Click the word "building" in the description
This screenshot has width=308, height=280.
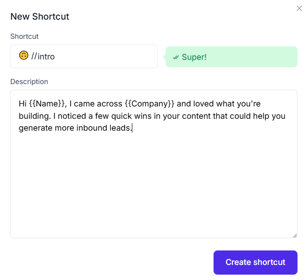click(x=35, y=116)
